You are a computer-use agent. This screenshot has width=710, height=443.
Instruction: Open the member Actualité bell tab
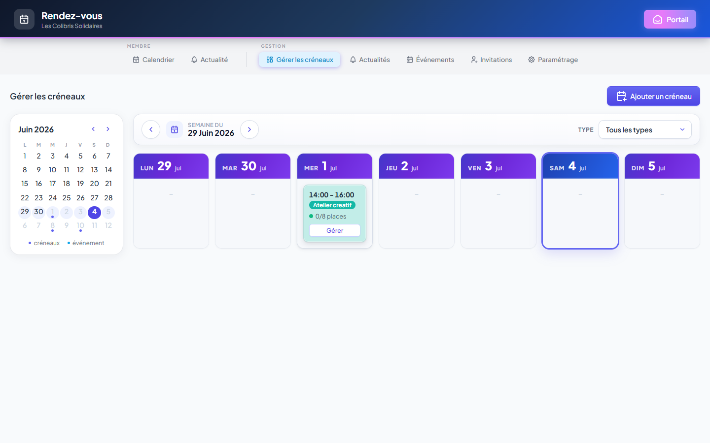pos(210,60)
